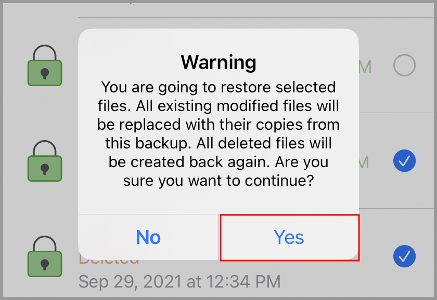Uncheck the bottom row blue checkmark
This screenshot has height=300, width=437.
pyautogui.click(x=404, y=256)
